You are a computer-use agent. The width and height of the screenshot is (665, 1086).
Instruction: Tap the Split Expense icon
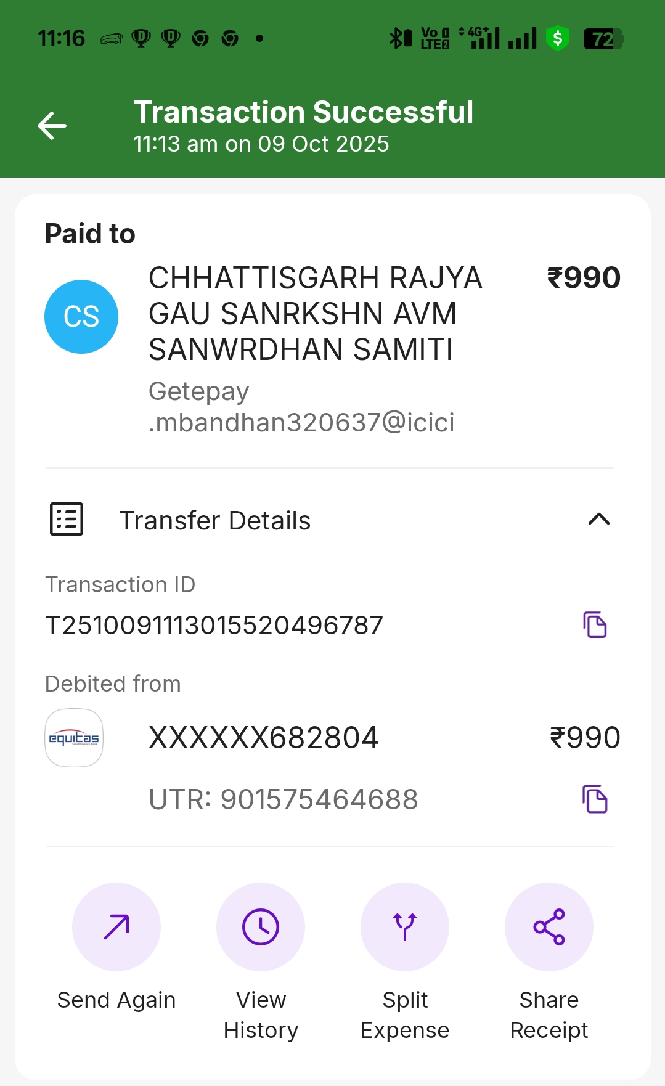pyautogui.click(x=405, y=926)
